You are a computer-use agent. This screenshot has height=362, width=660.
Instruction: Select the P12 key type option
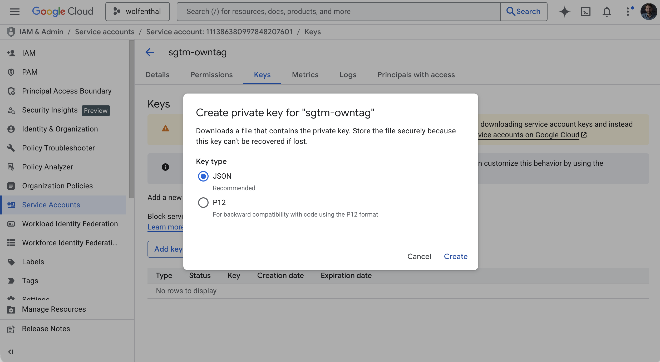pos(203,203)
